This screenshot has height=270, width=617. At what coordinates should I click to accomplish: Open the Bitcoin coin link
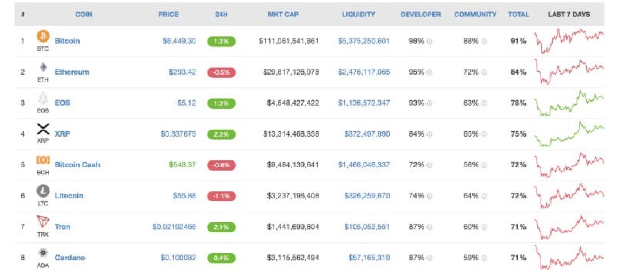point(67,41)
